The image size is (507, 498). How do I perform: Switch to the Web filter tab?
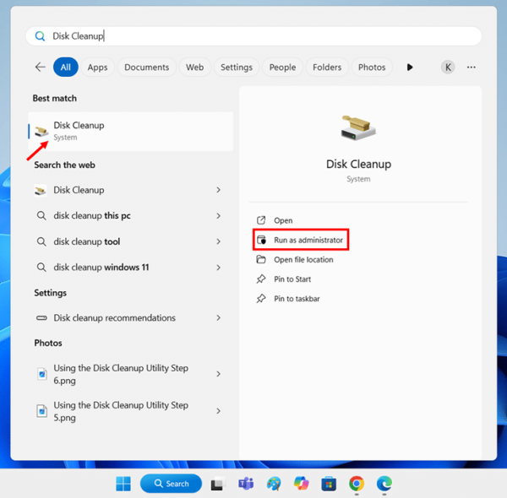point(194,68)
